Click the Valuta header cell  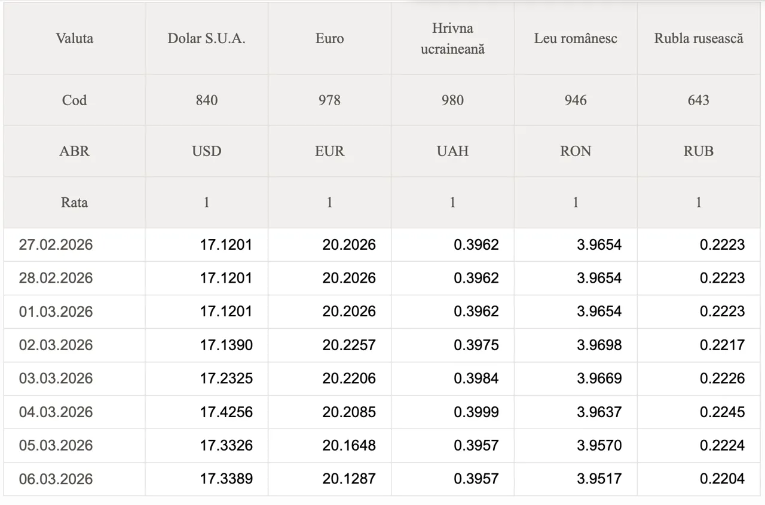coord(74,38)
